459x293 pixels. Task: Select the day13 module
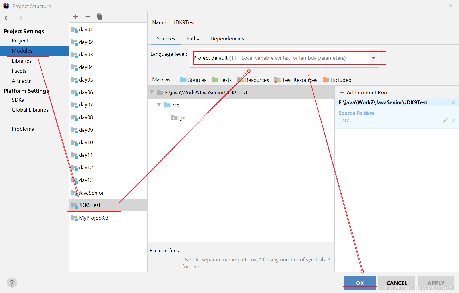coord(108,180)
